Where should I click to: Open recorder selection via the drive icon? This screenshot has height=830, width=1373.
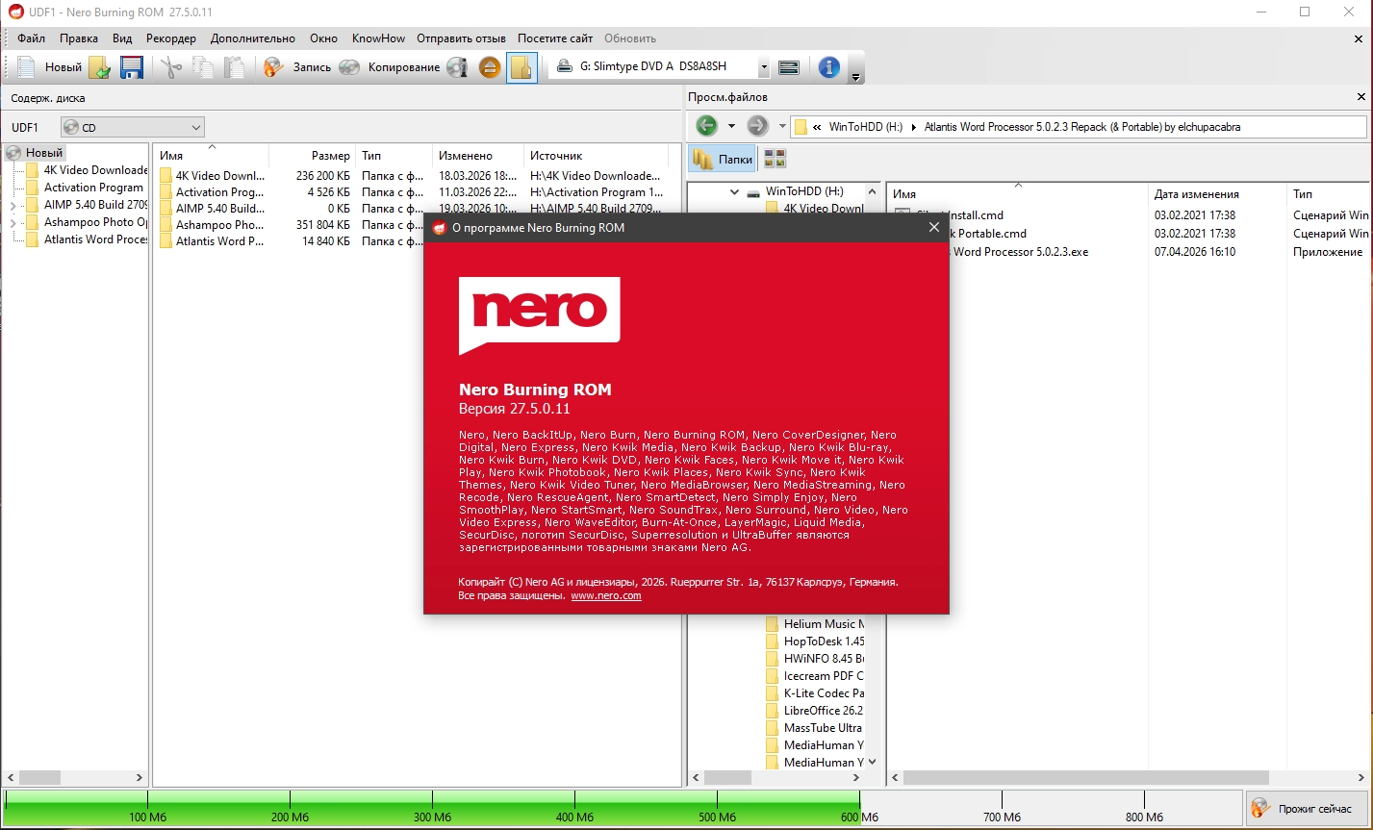click(789, 67)
